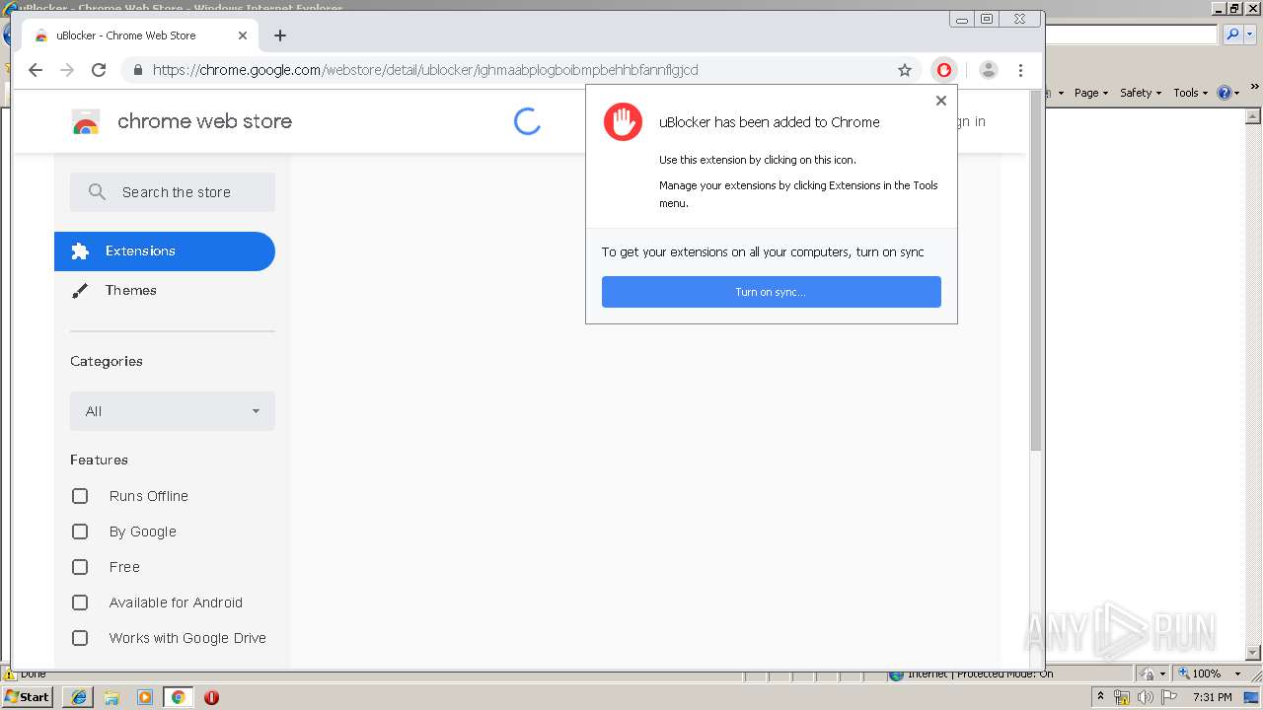1263x710 pixels.
Task: Open a new Chrome tab with plus icon
Action: click(280, 35)
